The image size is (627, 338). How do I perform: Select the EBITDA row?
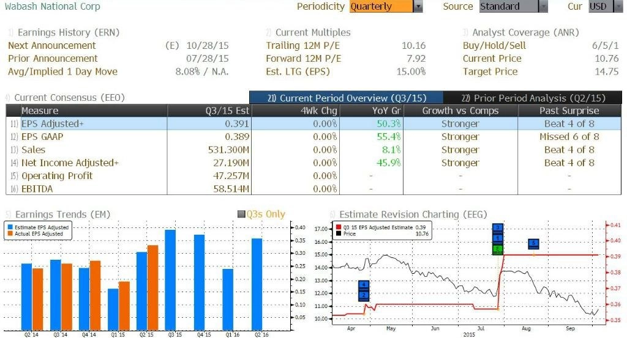click(x=313, y=189)
